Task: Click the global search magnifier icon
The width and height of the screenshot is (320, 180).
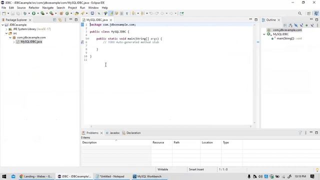Action: [x=300, y=13]
